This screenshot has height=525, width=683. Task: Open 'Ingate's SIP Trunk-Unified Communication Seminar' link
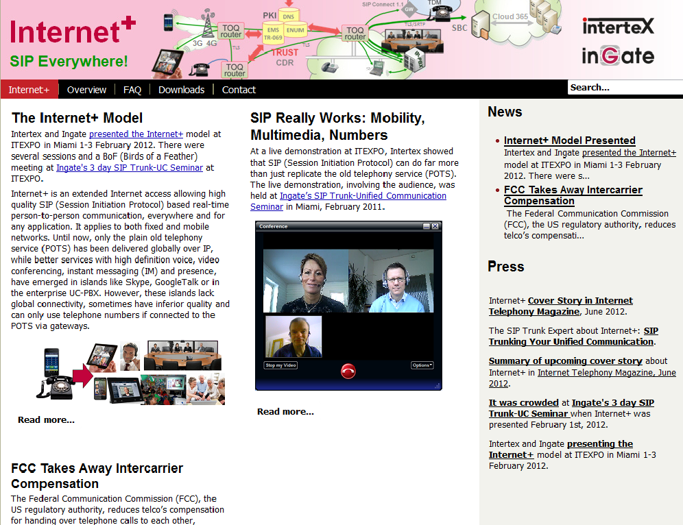(x=348, y=201)
